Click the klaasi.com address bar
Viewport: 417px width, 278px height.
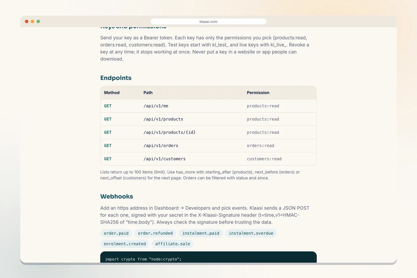208,21
